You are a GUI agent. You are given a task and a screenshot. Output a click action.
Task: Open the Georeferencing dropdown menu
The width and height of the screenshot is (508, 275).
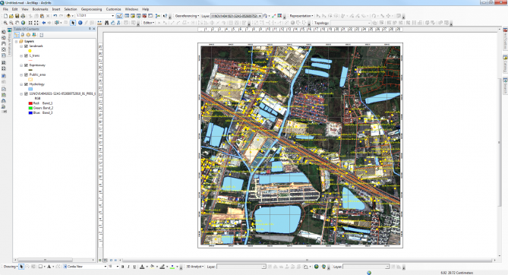(x=187, y=16)
